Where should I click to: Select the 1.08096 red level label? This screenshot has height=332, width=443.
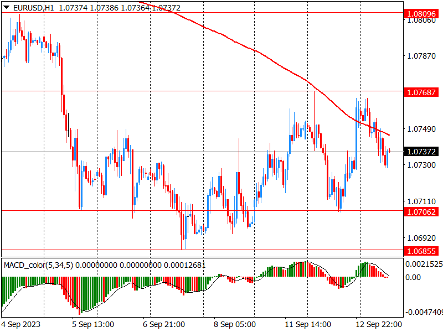click(421, 13)
